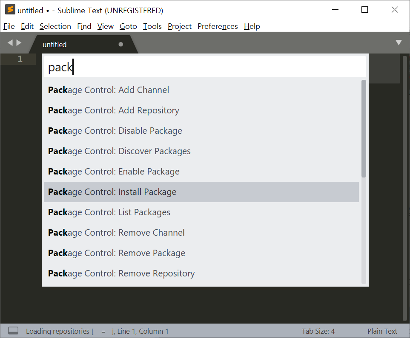410x338 pixels.
Task: Click the editor vertical scrollbar
Action: click(405, 188)
